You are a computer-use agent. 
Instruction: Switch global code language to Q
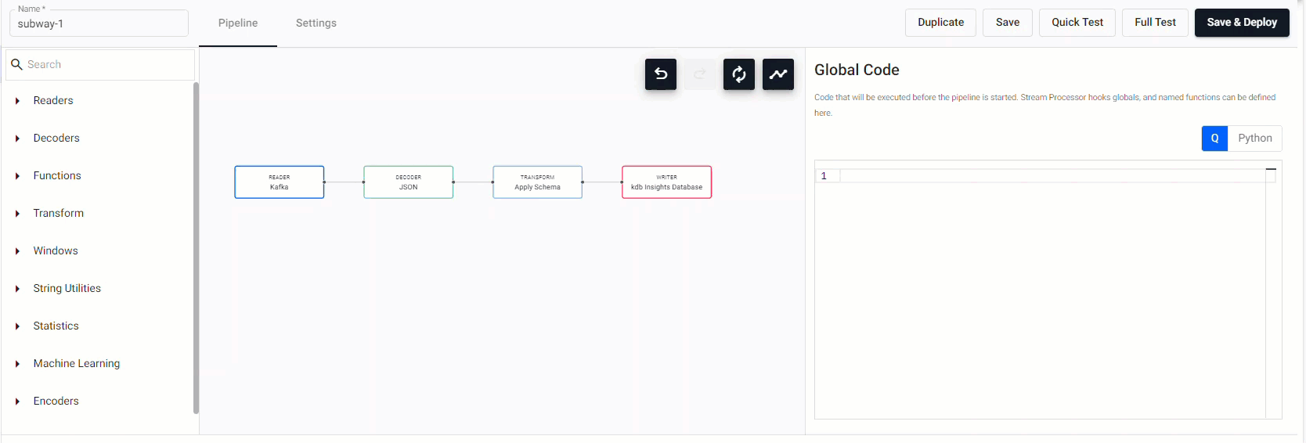[1214, 139]
